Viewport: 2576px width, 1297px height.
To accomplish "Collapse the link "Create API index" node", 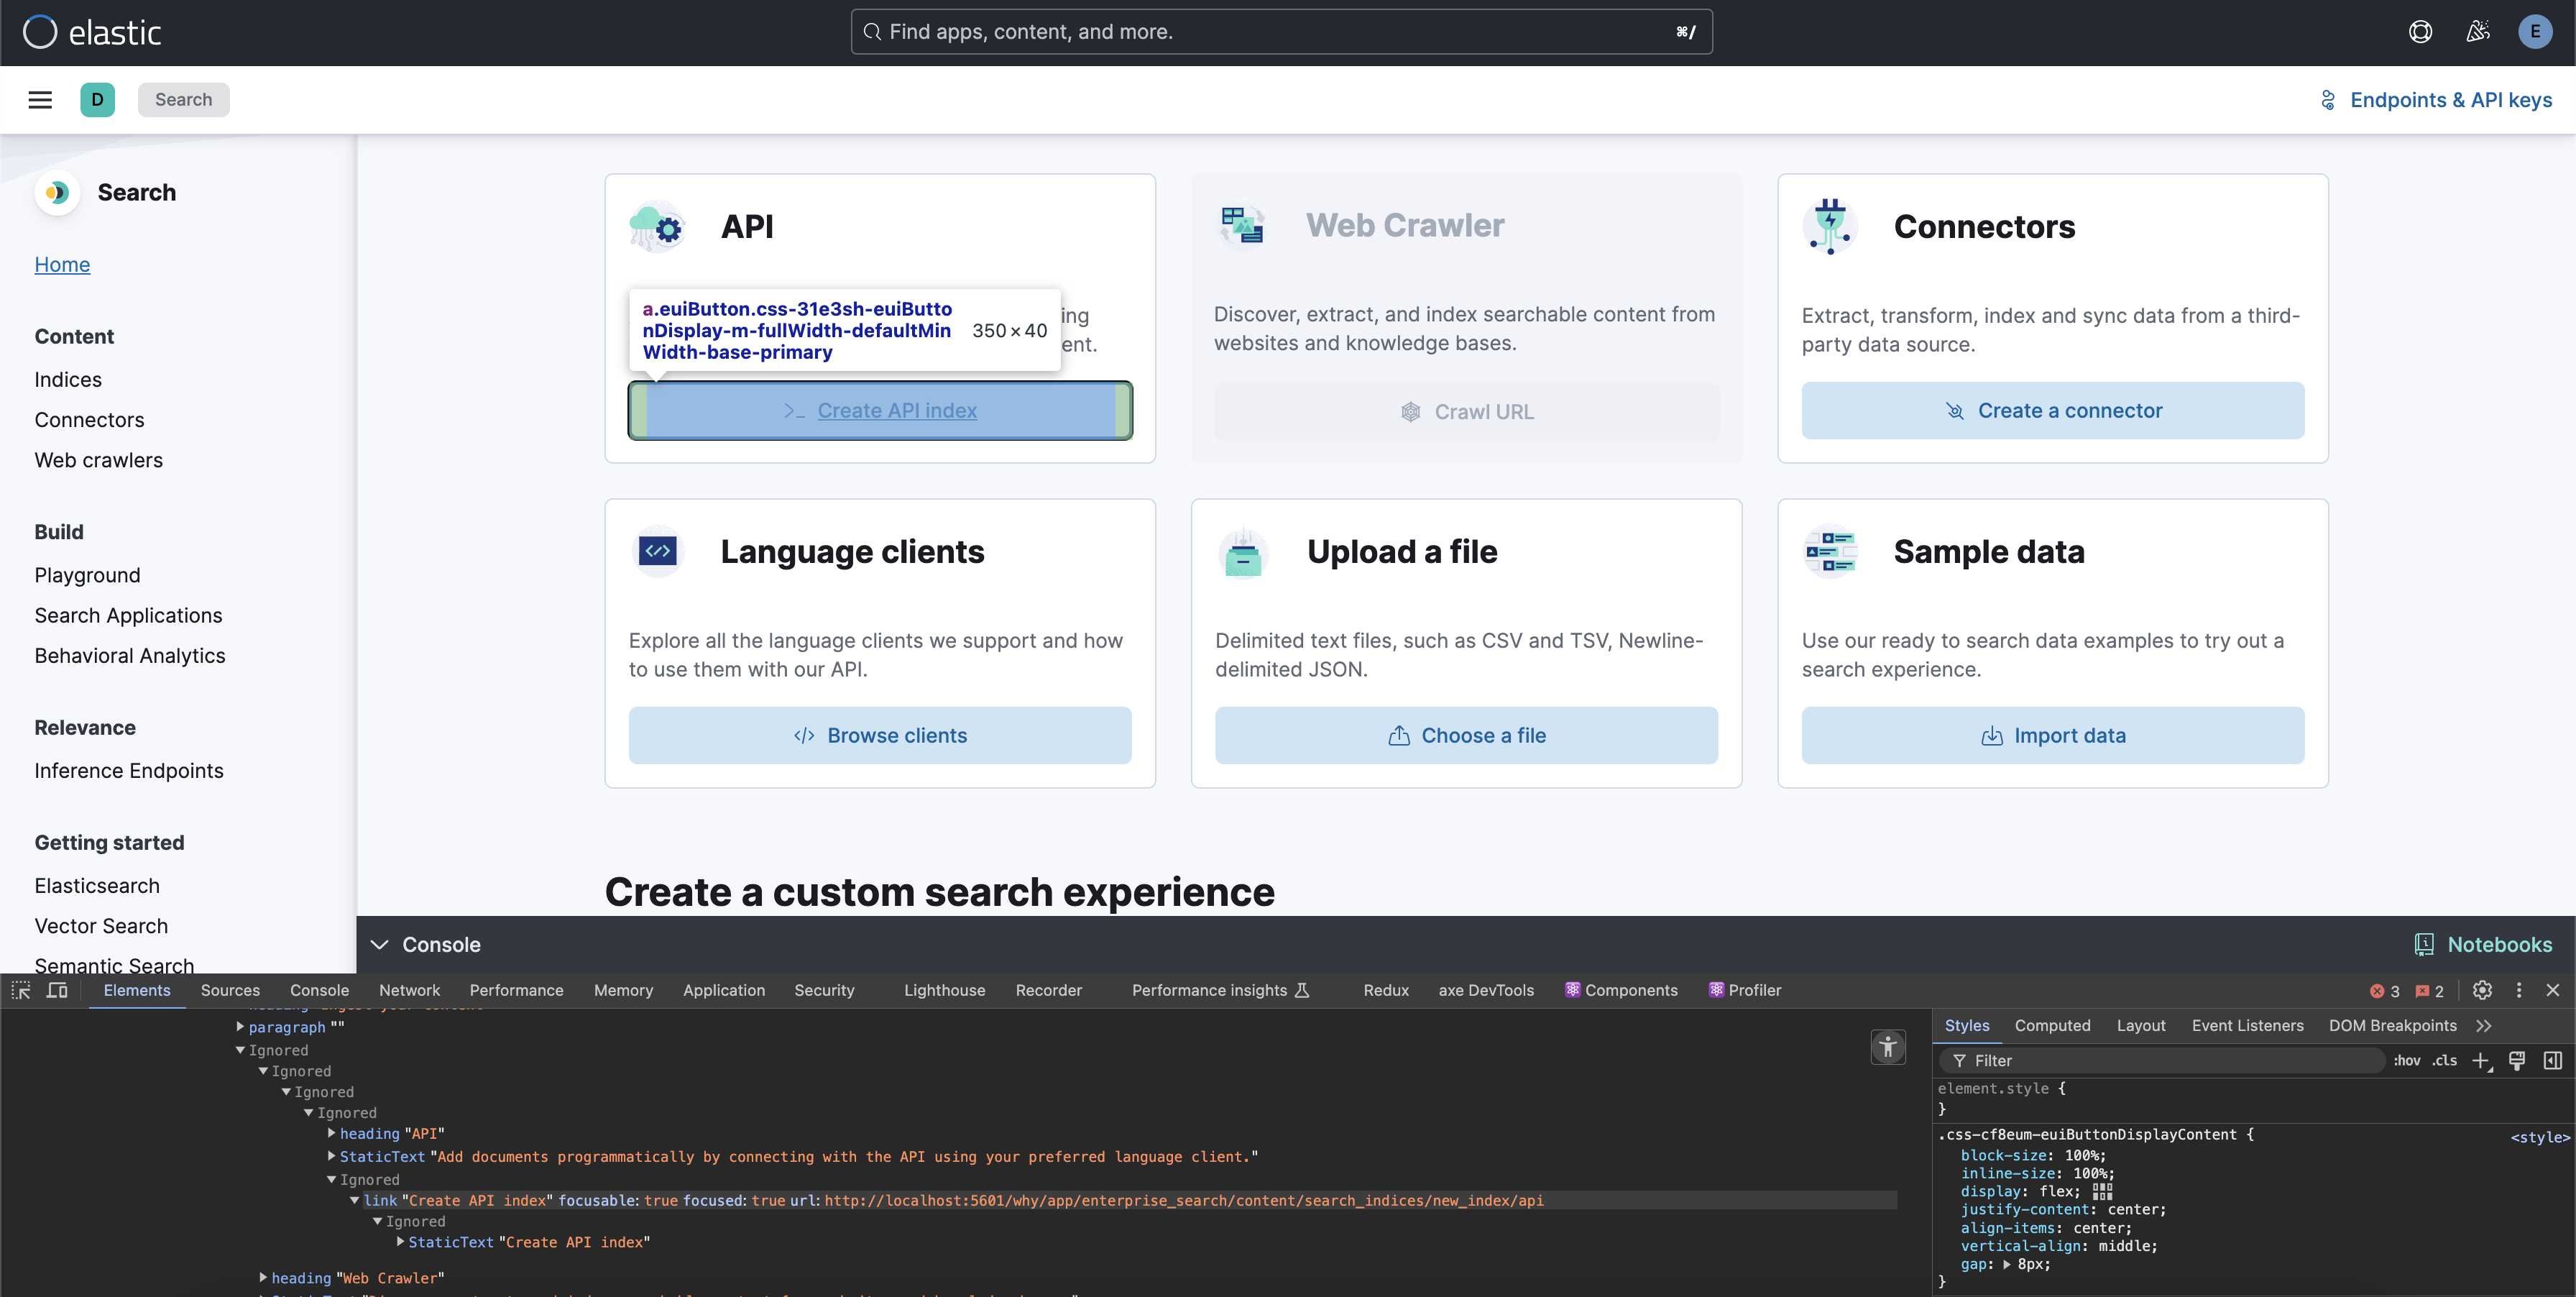I will point(354,1200).
